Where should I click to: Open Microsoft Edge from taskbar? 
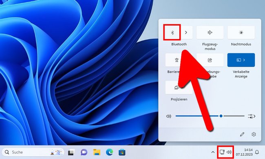click(x=109, y=152)
